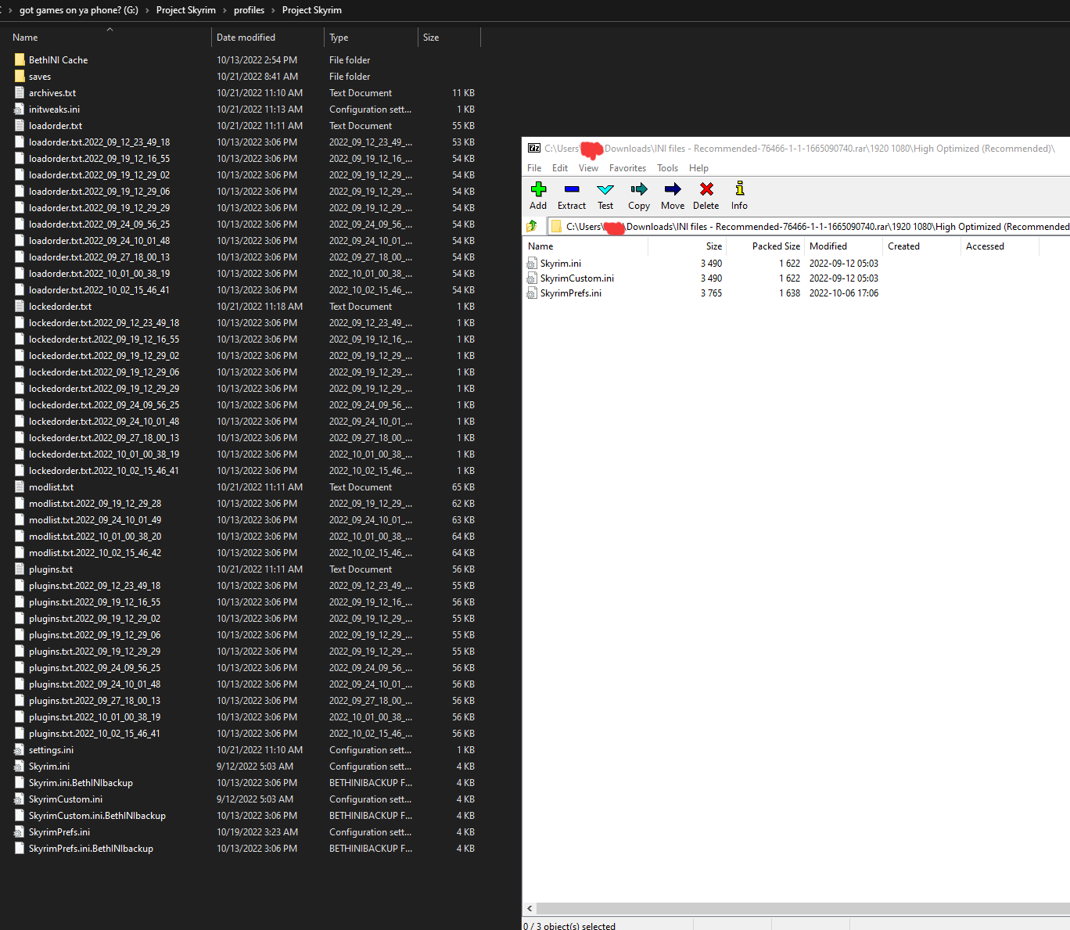
Task: Click the Skyrim.ini icon in Explorer list
Action: [20, 766]
